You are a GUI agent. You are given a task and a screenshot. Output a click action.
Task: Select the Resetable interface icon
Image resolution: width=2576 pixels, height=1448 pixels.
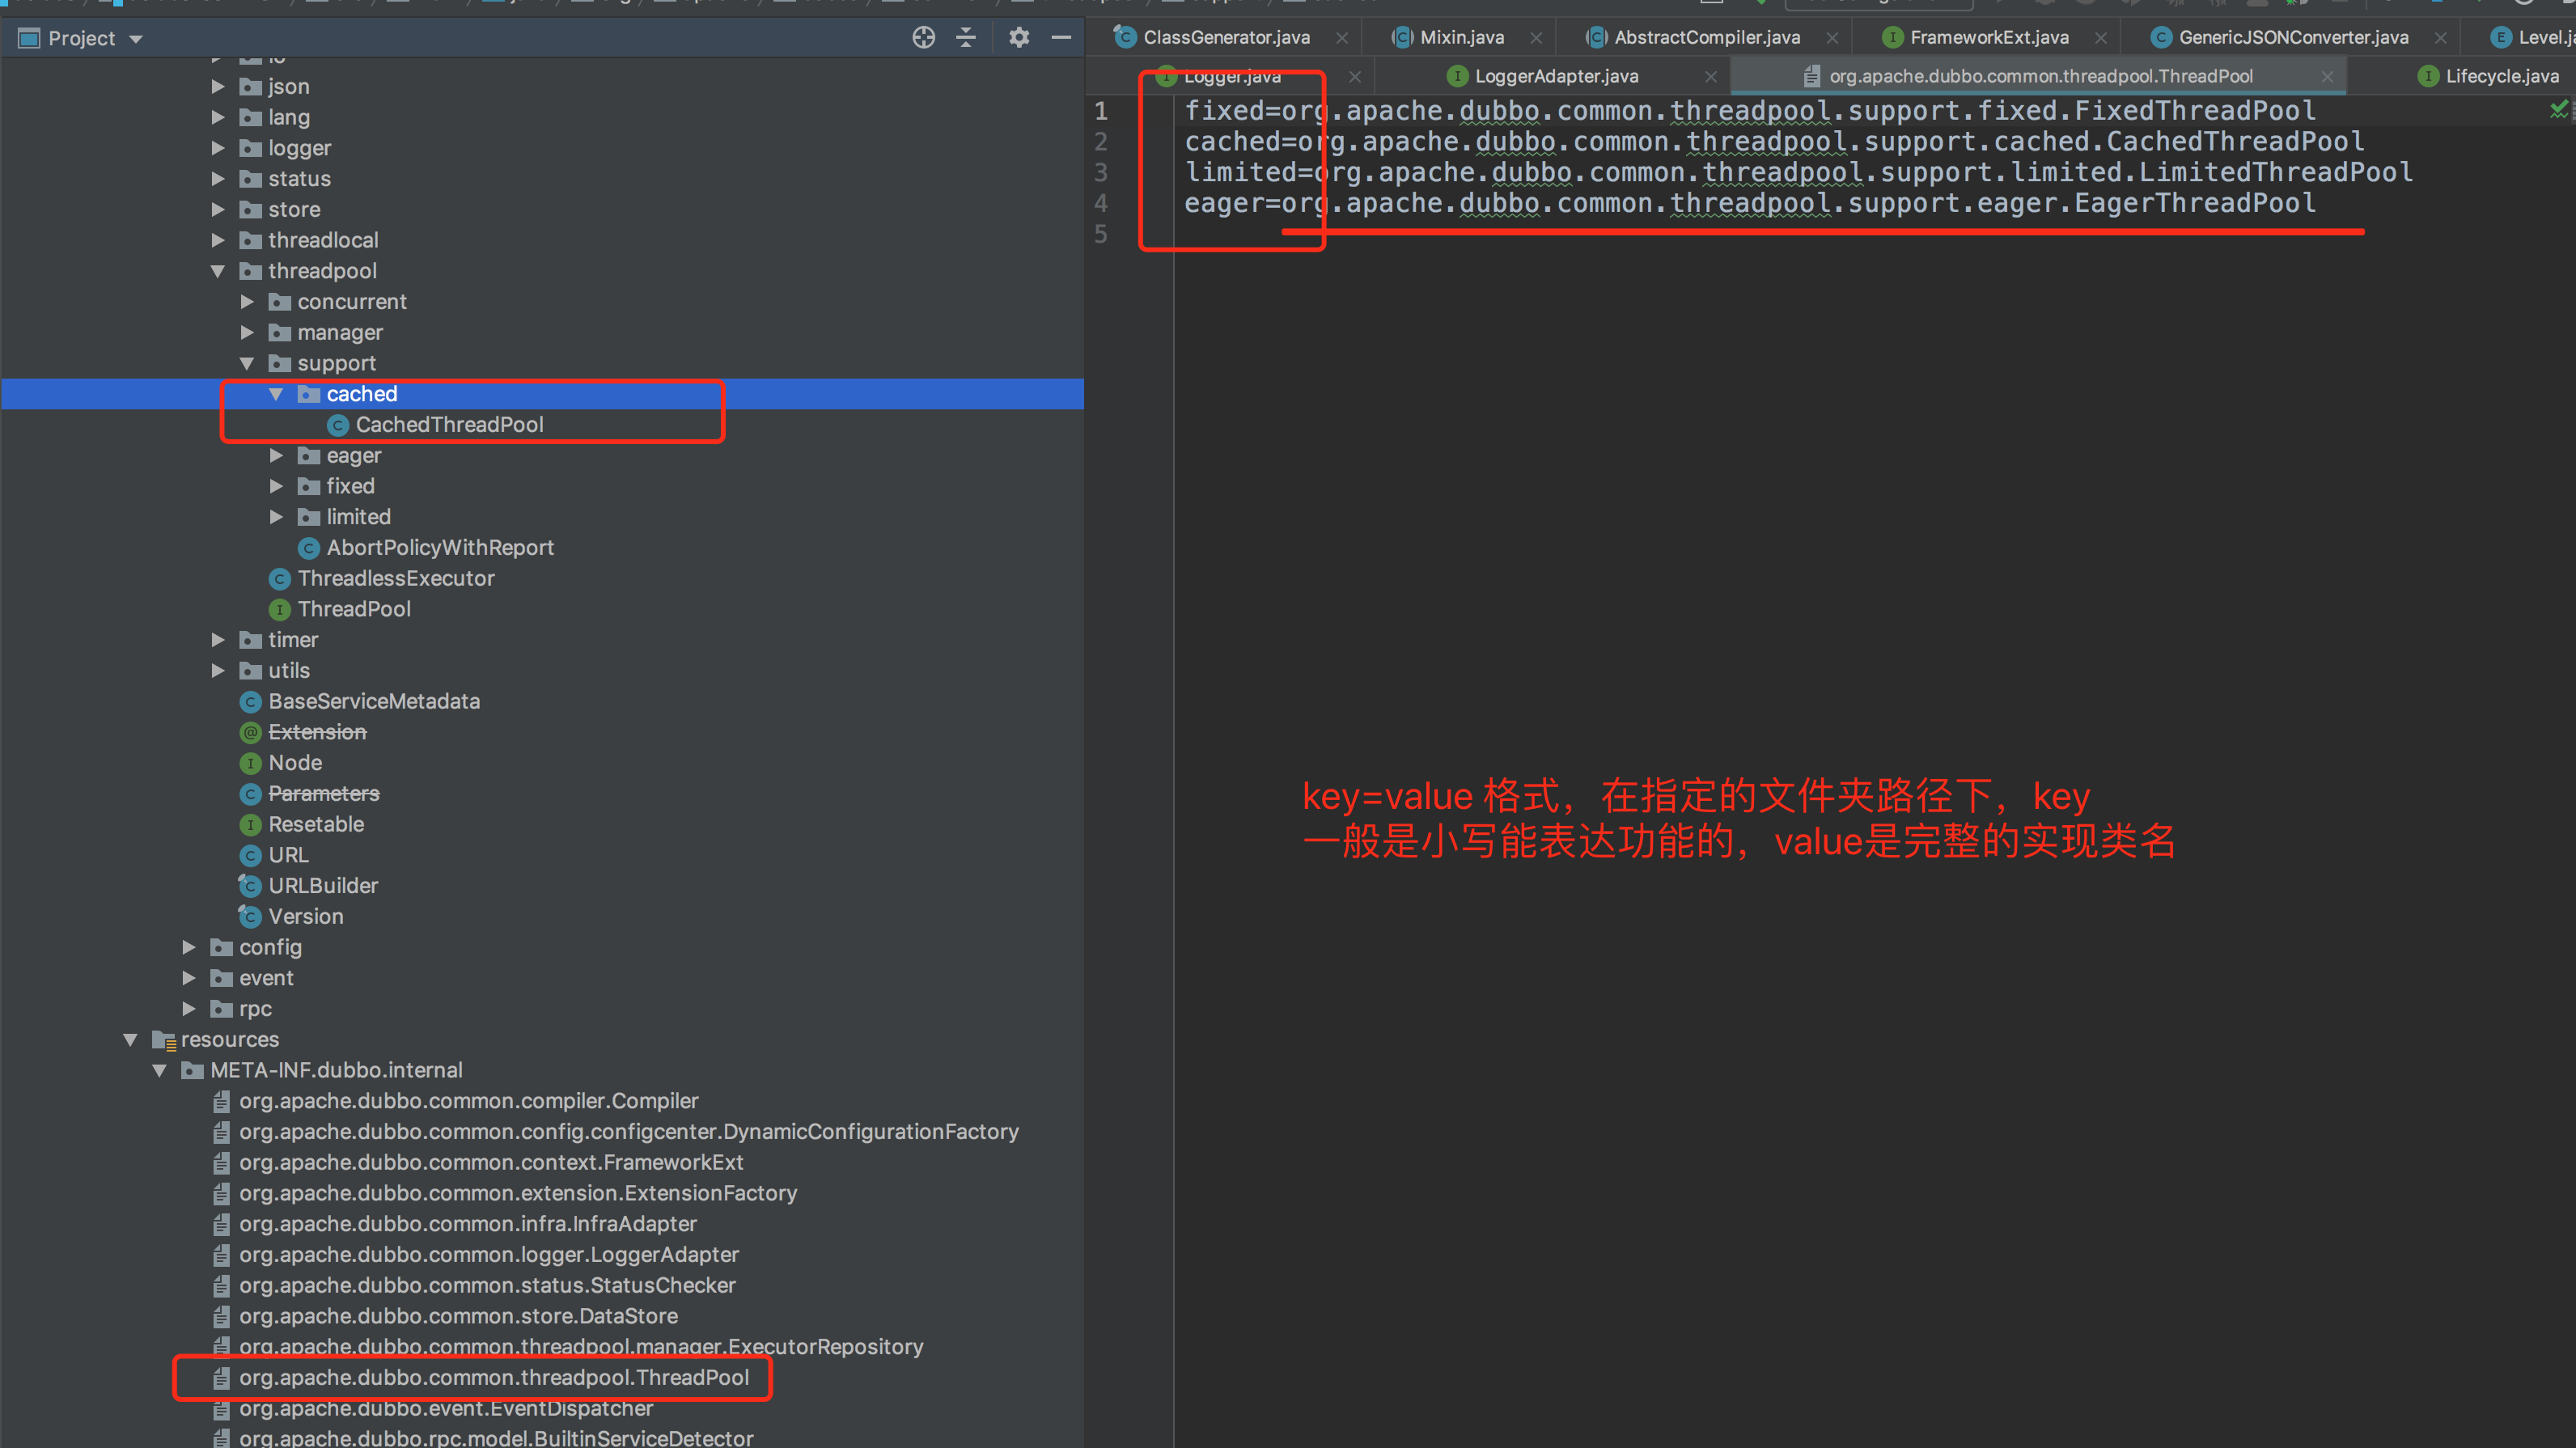[251, 825]
